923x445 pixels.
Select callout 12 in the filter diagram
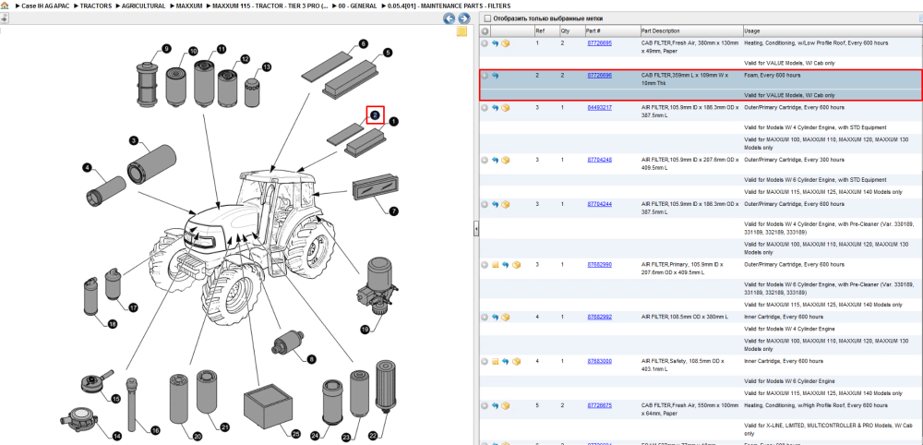coord(245,59)
